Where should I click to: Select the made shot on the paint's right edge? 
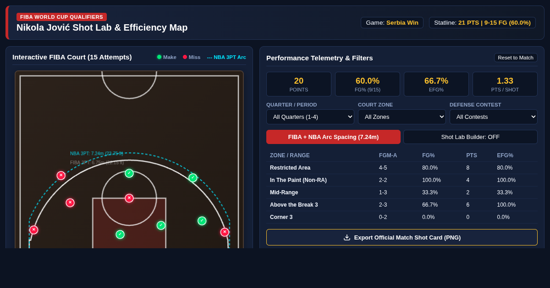tap(161, 225)
